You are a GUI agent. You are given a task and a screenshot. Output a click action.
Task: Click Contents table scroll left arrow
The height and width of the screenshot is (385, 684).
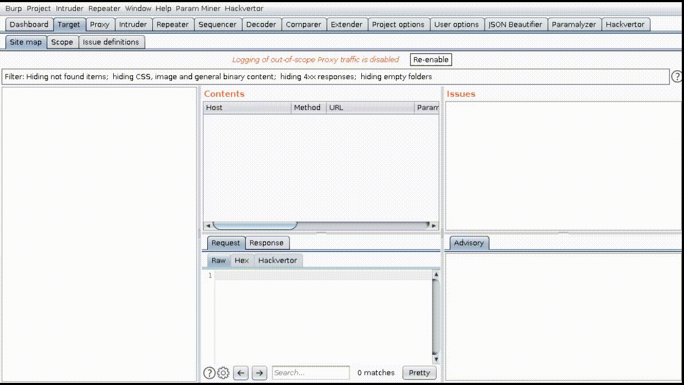208,226
